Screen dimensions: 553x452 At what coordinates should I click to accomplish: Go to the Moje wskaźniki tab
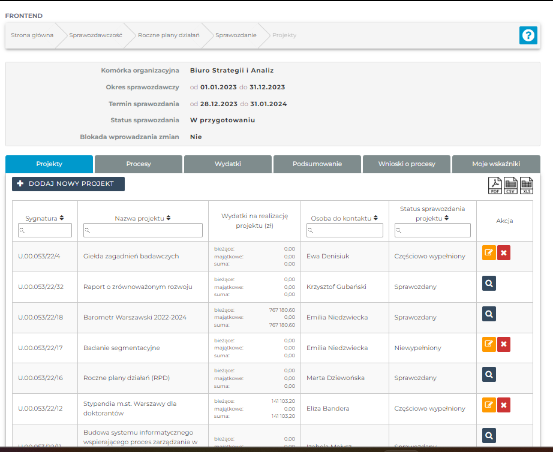click(x=495, y=164)
